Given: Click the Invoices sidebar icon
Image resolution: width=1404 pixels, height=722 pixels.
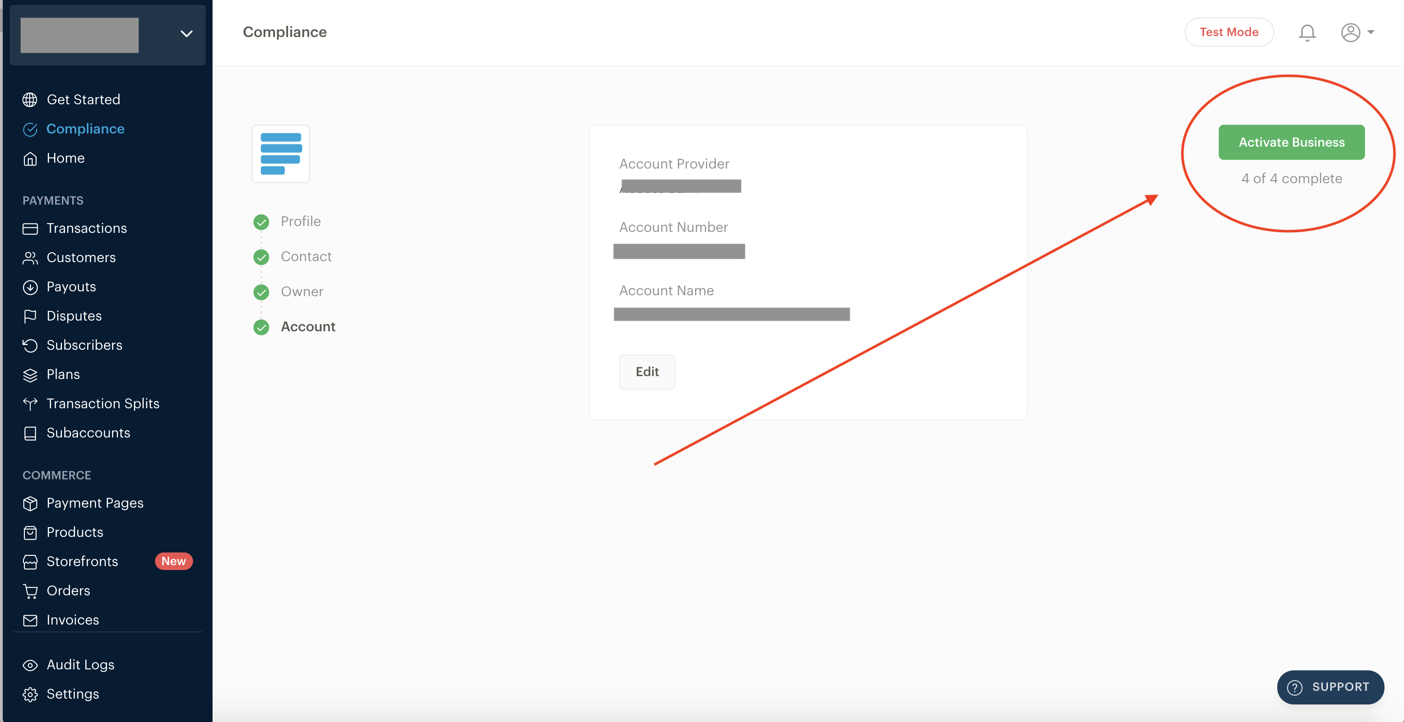Looking at the screenshot, I should click(29, 620).
